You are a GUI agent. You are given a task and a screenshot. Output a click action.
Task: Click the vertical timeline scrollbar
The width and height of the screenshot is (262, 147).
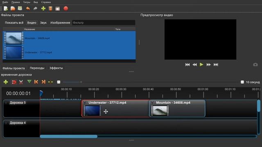[258, 106]
